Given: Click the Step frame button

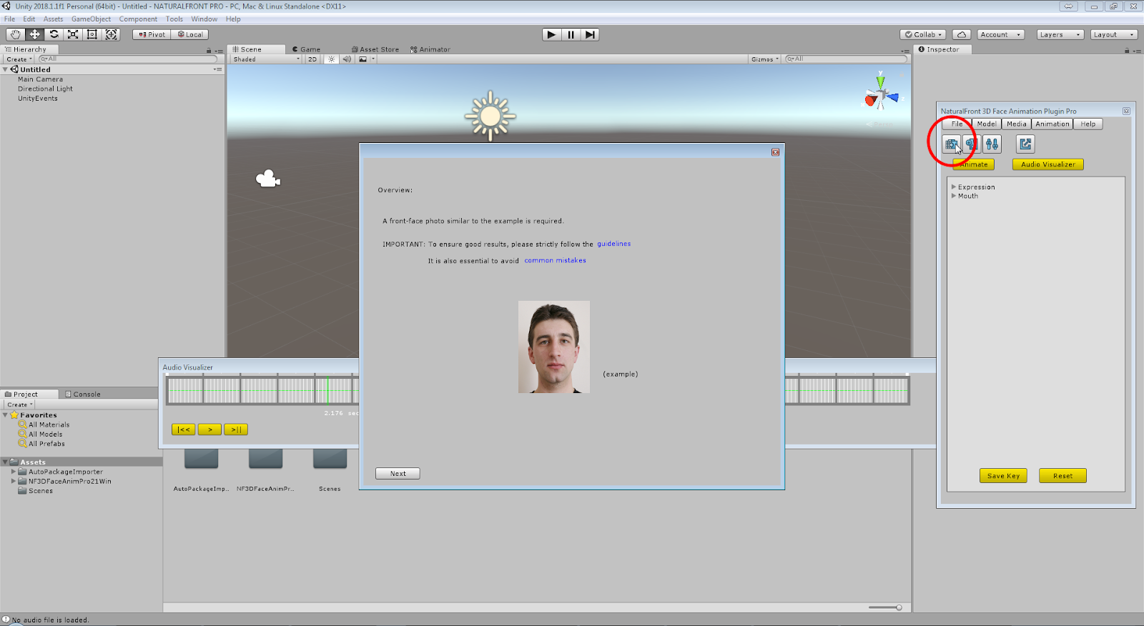Looking at the screenshot, I should coord(590,34).
